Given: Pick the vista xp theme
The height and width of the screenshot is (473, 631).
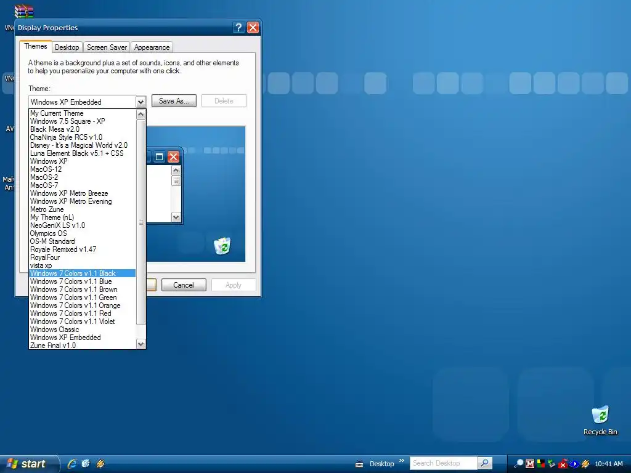Looking at the screenshot, I should coord(83,265).
